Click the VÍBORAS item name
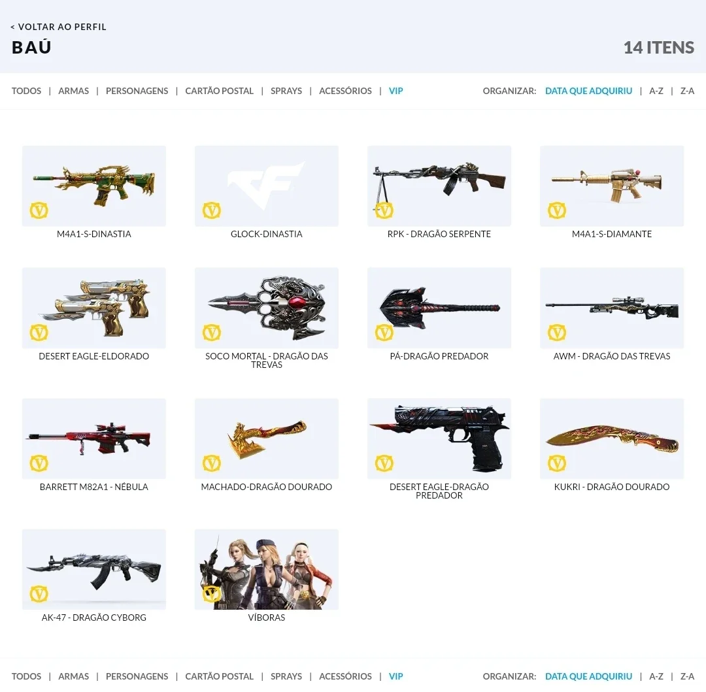Image resolution: width=706 pixels, height=692 pixels. [267, 618]
